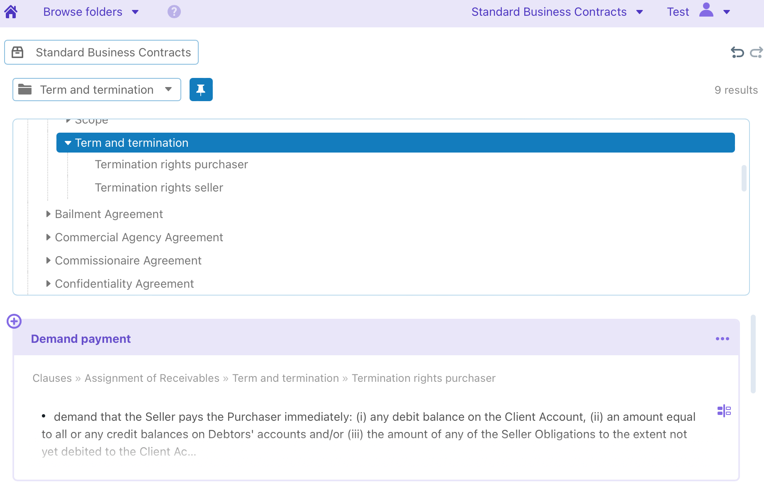Expand the Commercial Agency Agreement node
Screen dimensions: 764x502
point(48,237)
